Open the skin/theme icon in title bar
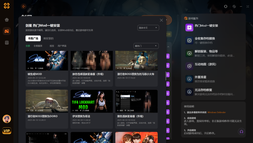 pyautogui.click(x=226, y=6)
